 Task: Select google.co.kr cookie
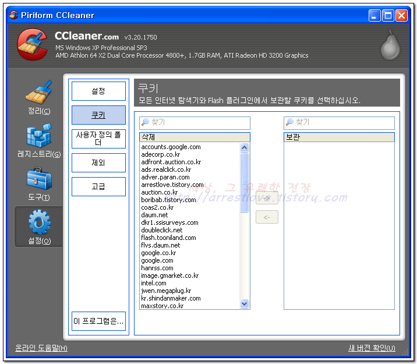coord(158,253)
